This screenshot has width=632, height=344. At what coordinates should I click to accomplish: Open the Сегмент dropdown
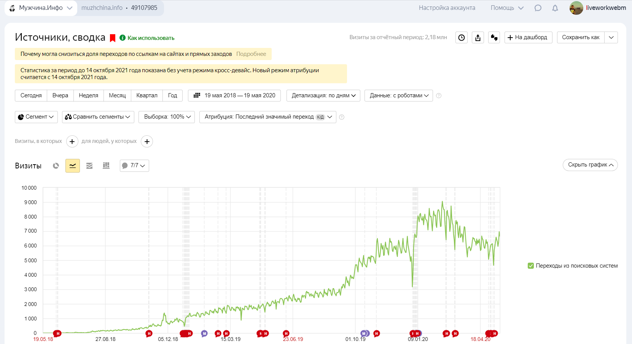(36, 117)
